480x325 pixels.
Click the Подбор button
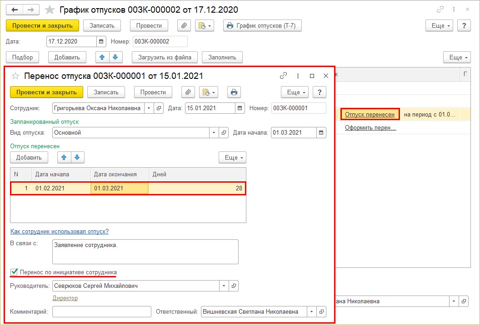[23, 58]
